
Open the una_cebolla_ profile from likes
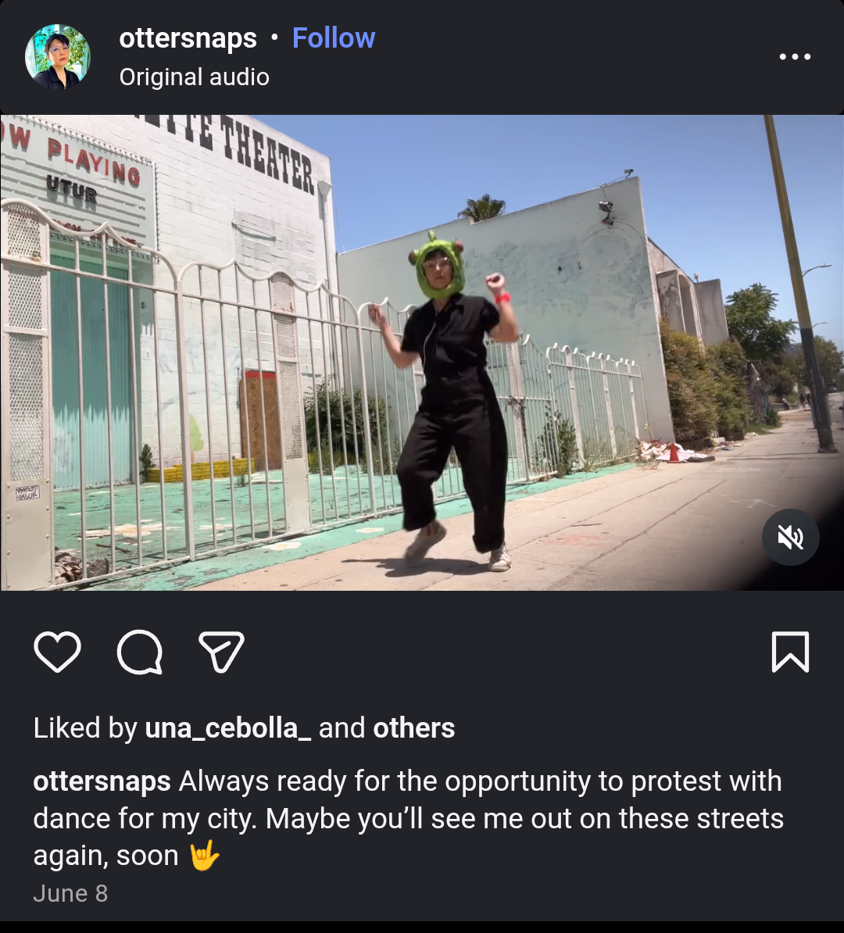(228, 727)
